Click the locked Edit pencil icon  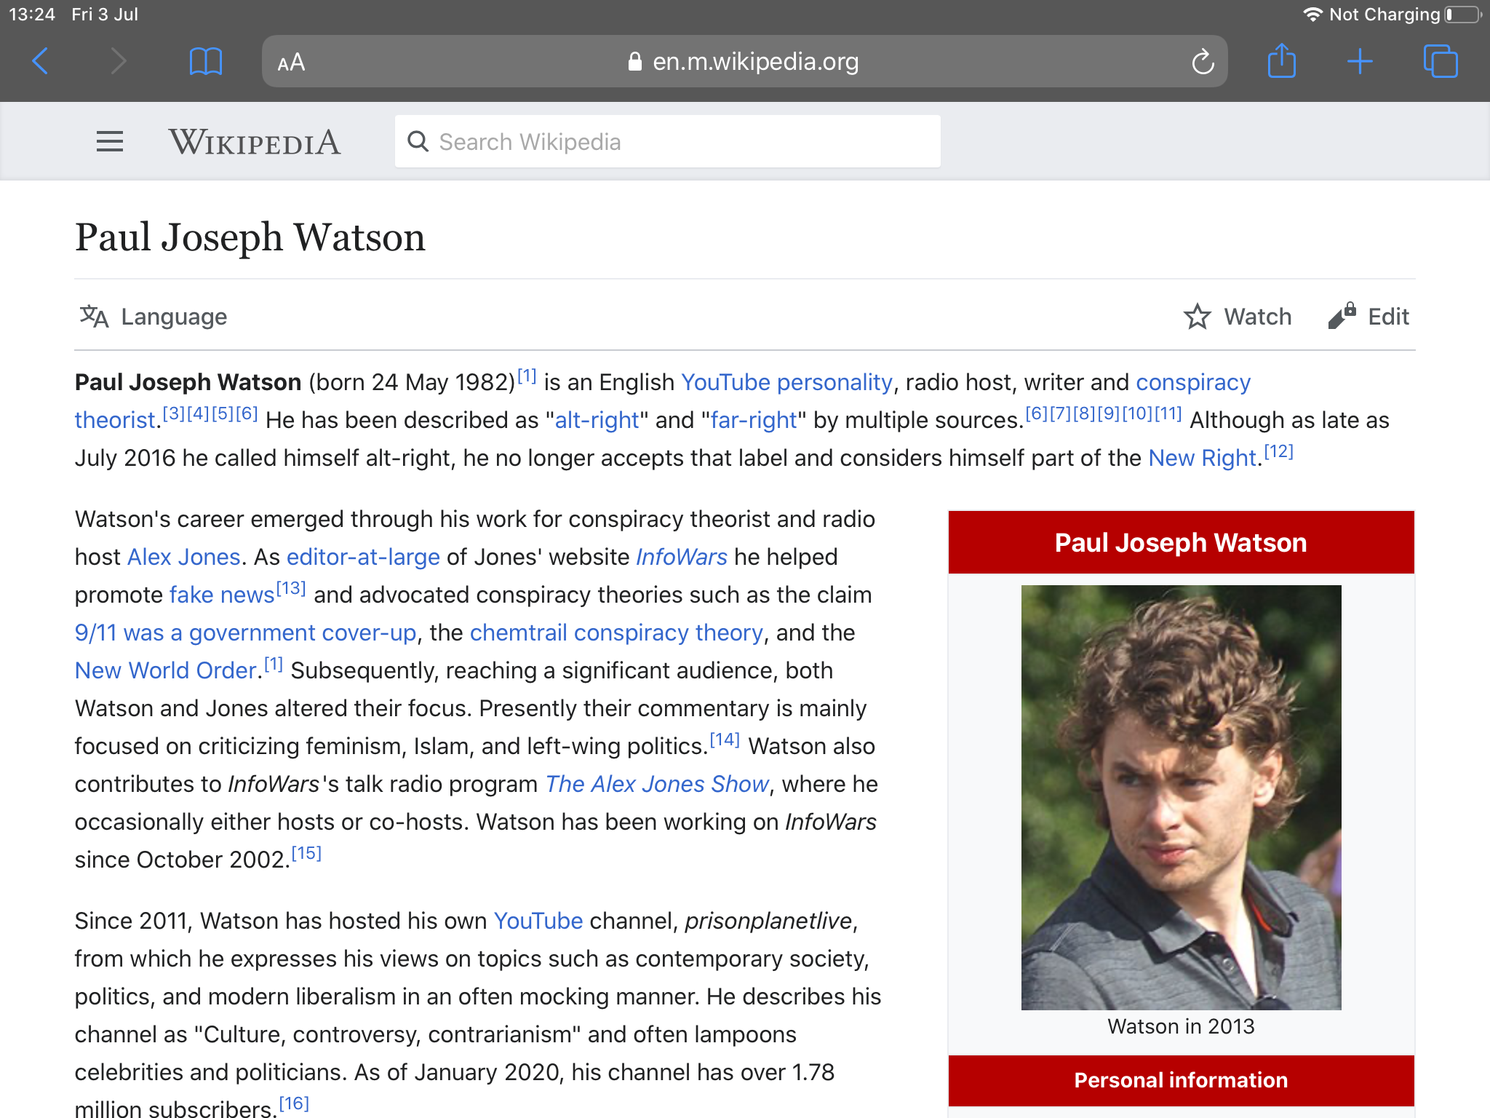pyautogui.click(x=1342, y=316)
